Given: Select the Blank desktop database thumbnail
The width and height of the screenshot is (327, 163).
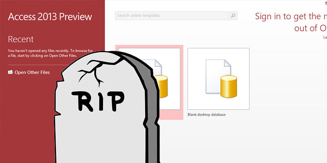Looking at the screenshot, I should tap(218, 79).
